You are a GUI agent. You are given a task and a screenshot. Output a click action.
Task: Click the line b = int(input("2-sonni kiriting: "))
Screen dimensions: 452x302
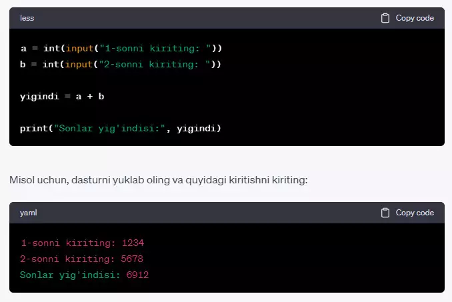(121, 64)
